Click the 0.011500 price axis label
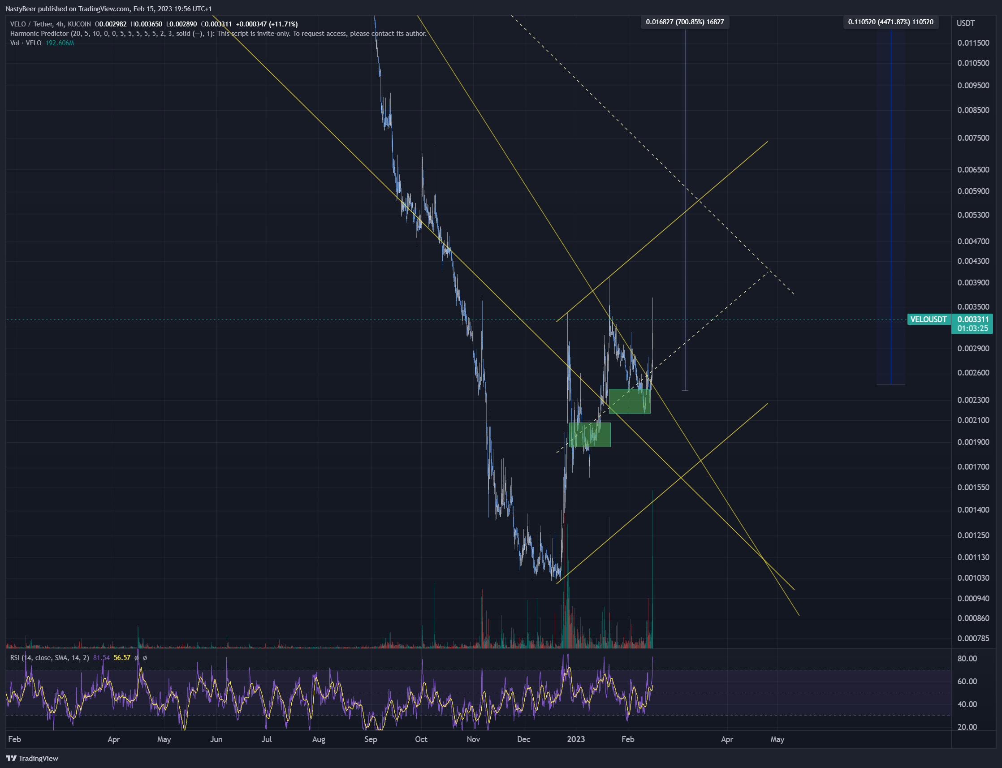The height and width of the screenshot is (768, 1002). [x=973, y=43]
